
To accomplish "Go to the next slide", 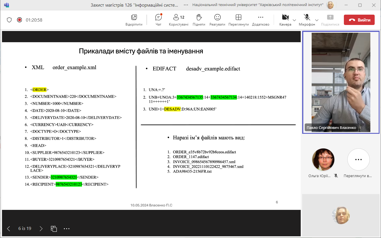I will [x=41, y=229].
